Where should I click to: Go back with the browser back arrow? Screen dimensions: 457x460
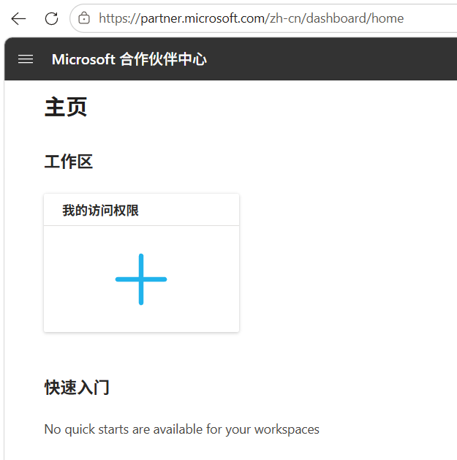18,19
